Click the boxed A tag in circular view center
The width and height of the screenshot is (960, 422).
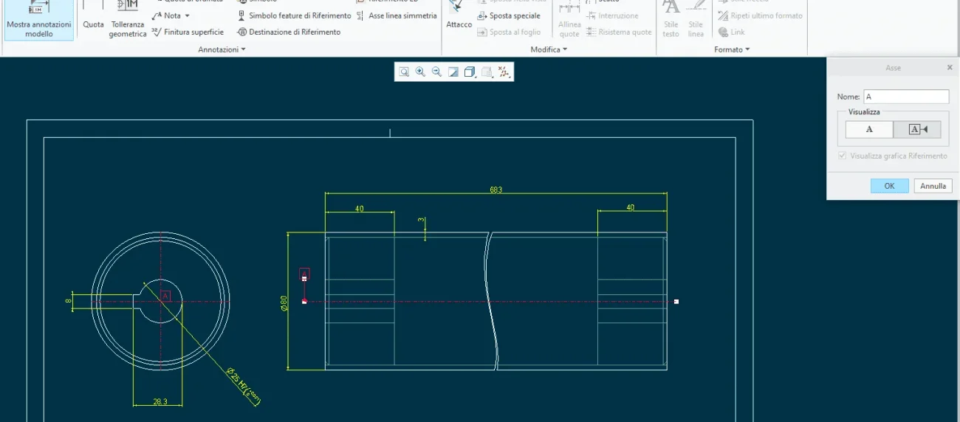[165, 296]
